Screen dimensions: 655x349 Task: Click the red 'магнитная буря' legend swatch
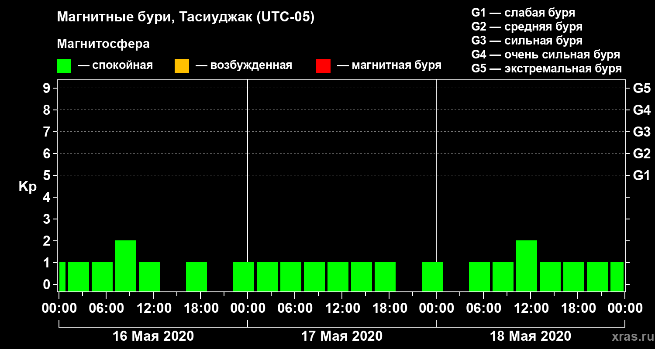(323, 65)
